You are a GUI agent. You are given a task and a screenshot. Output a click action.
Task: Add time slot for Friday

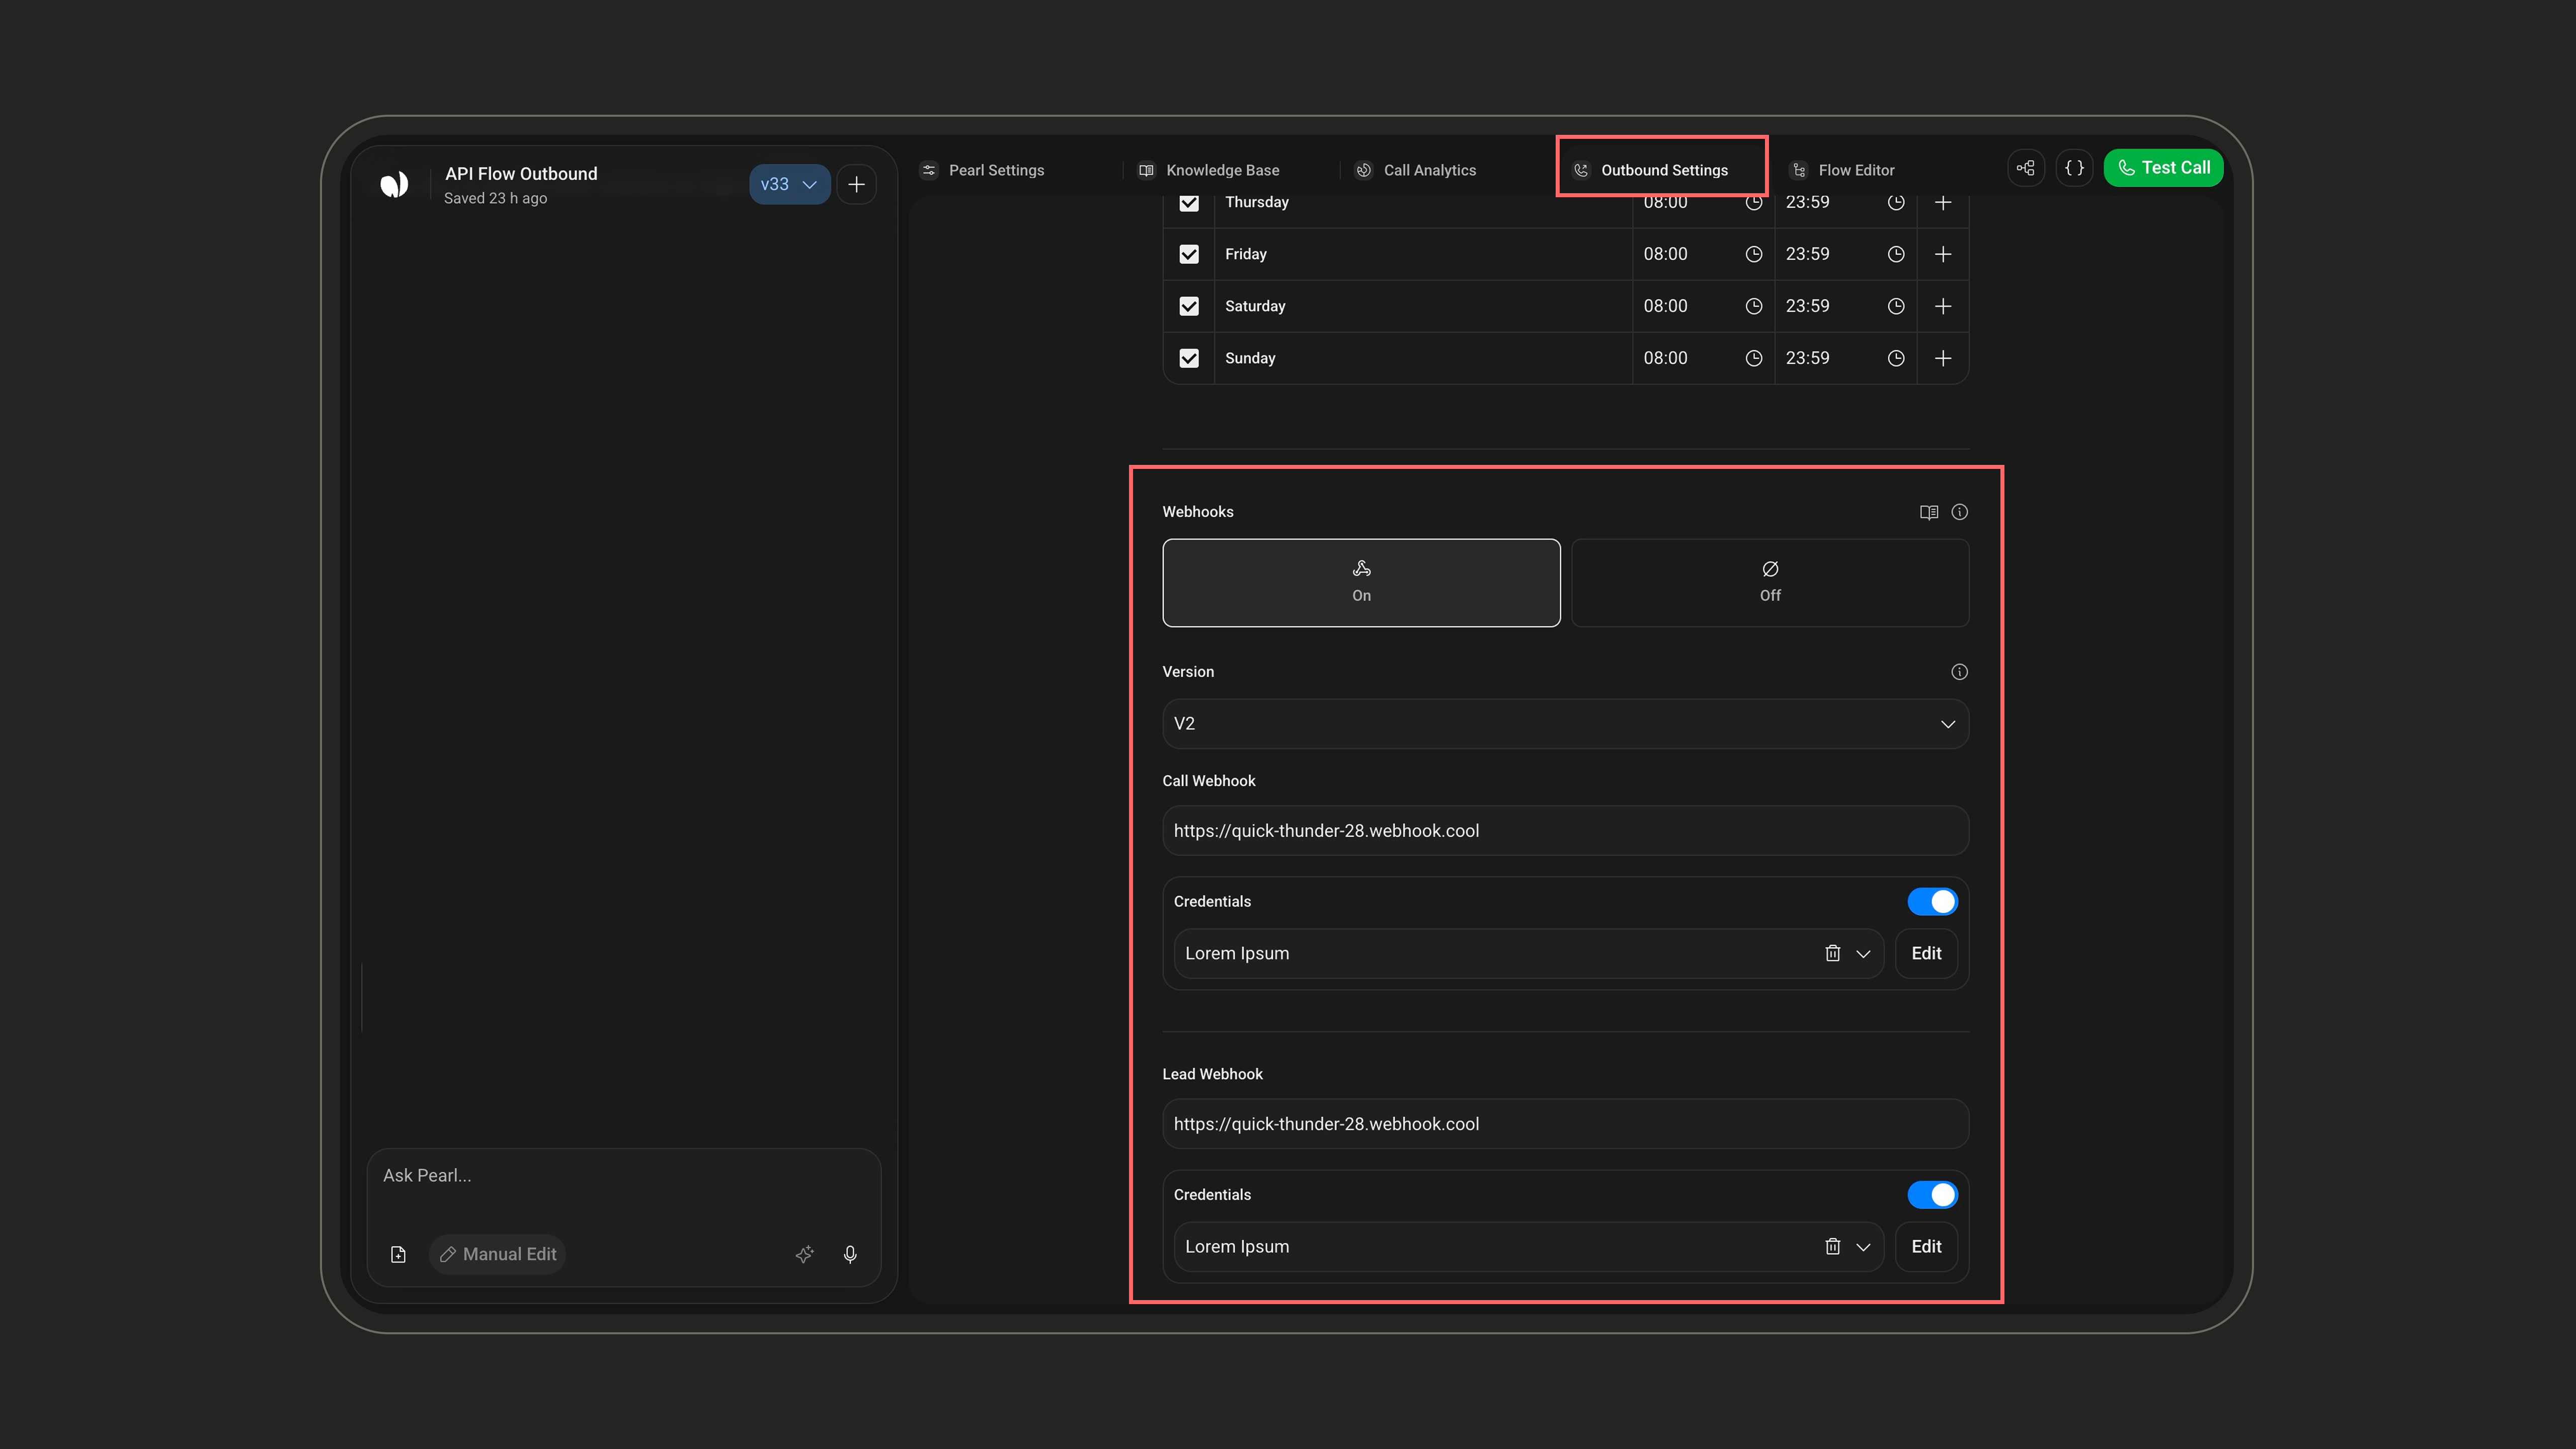pos(1942,254)
